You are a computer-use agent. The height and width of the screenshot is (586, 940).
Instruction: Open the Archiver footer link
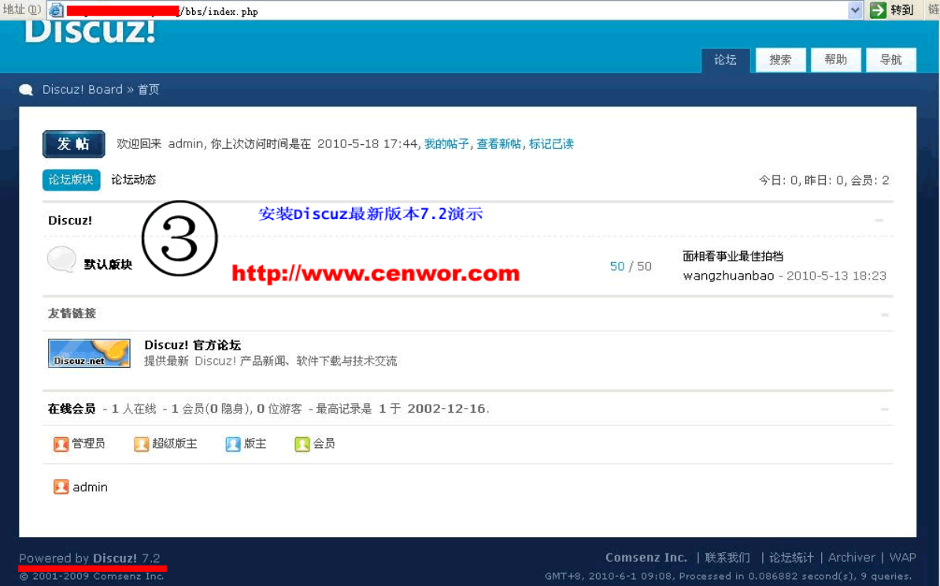click(x=851, y=557)
